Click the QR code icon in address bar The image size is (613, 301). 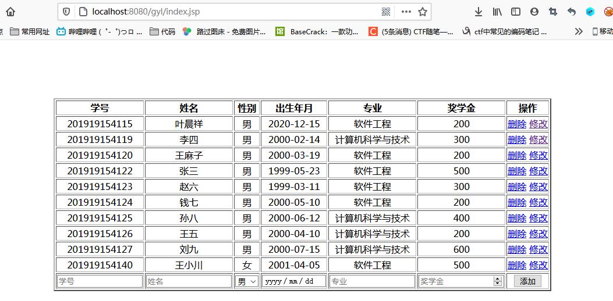[x=386, y=12]
